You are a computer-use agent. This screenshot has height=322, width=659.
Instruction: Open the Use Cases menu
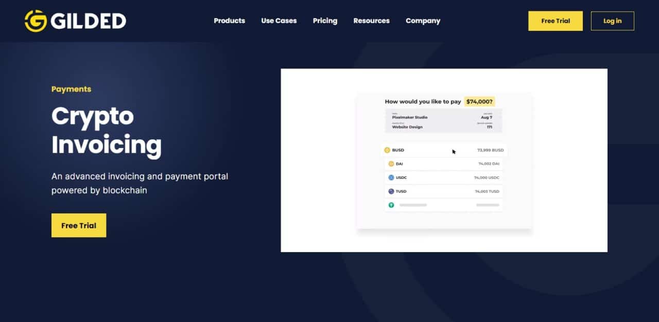click(279, 21)
